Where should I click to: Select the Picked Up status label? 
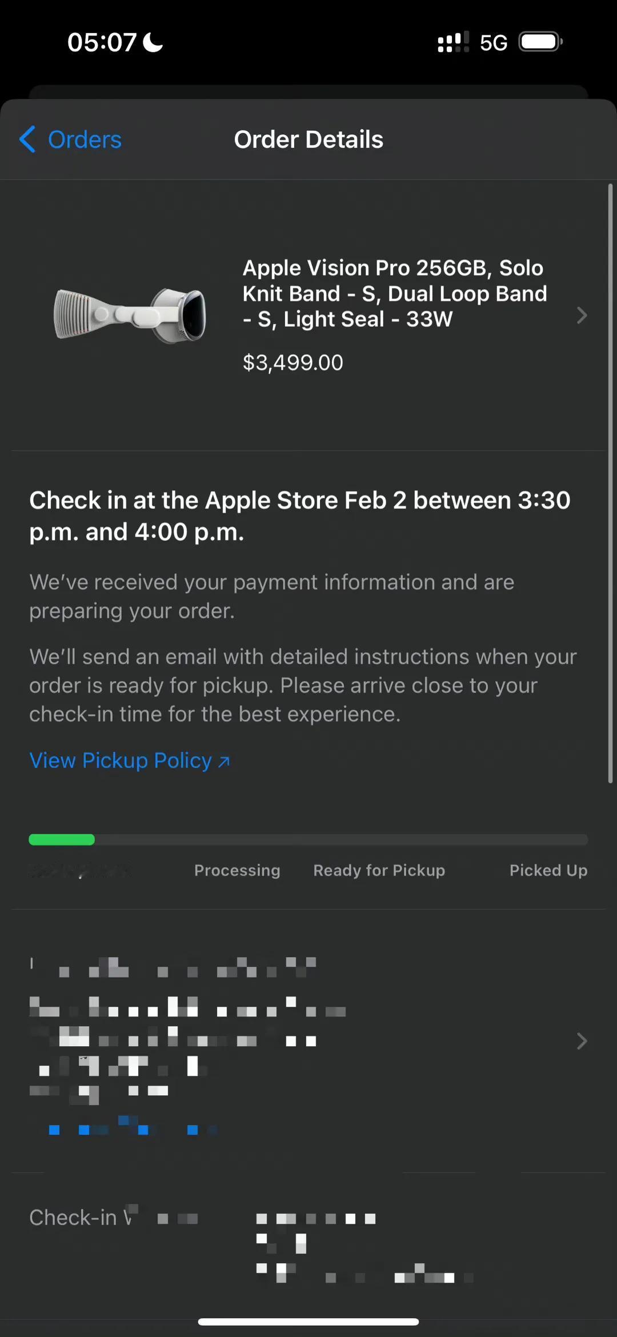(x=548, y=870)
